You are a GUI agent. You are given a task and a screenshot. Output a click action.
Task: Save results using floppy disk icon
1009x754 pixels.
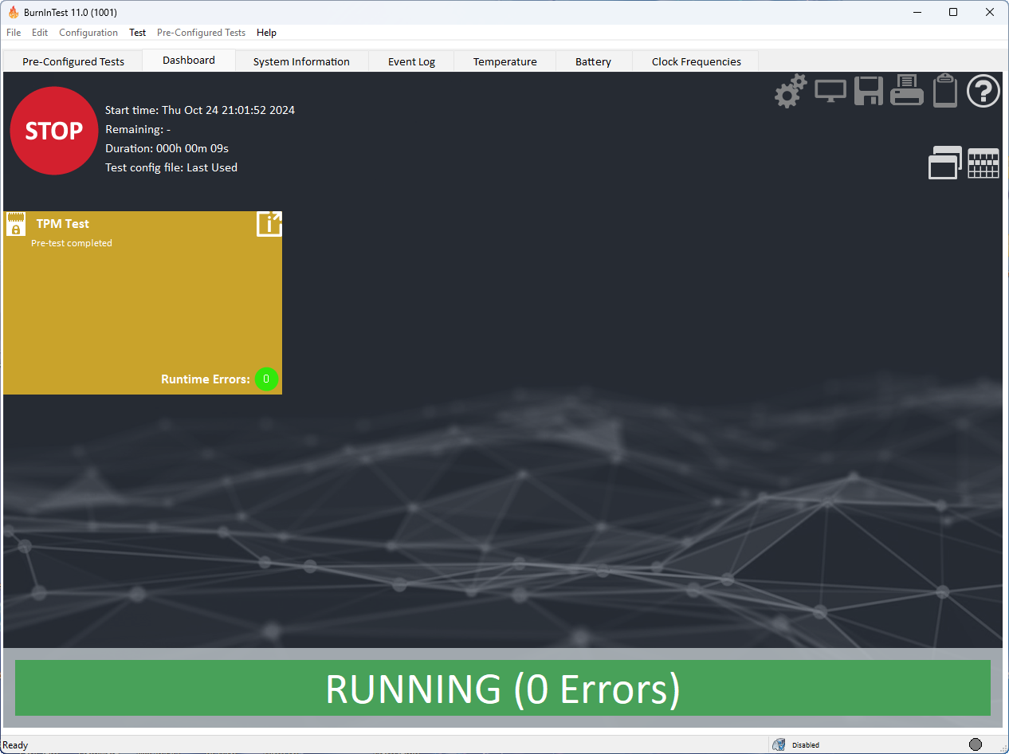(868, 91)
